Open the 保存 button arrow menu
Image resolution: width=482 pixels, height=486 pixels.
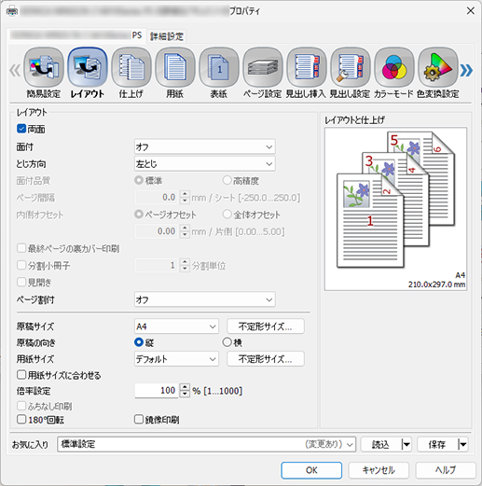click(x=462, y=444)
